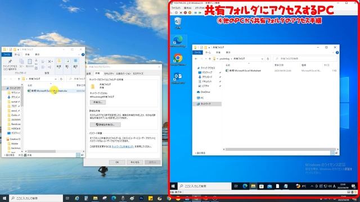360x202 pixels.
Task: Refresh the left Explorer address bar
Action: pos(61,79)
